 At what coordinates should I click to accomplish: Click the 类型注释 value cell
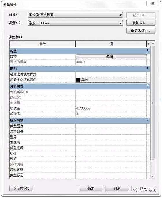[x=111, y=148]
